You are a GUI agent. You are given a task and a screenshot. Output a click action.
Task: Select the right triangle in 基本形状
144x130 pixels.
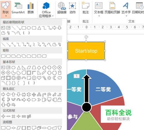(x=24, y=68)
